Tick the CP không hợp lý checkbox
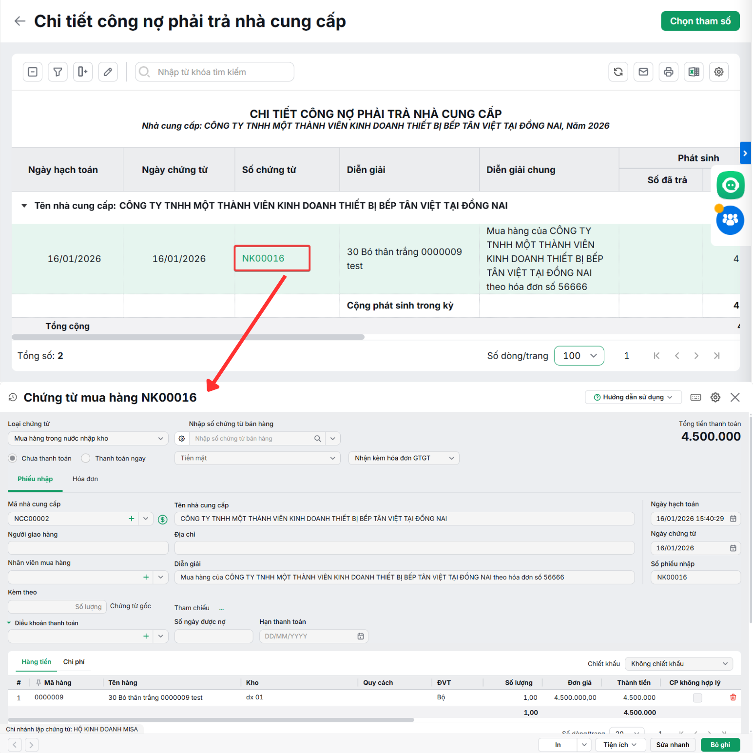The image size is (753, 753). click(697, 697)
